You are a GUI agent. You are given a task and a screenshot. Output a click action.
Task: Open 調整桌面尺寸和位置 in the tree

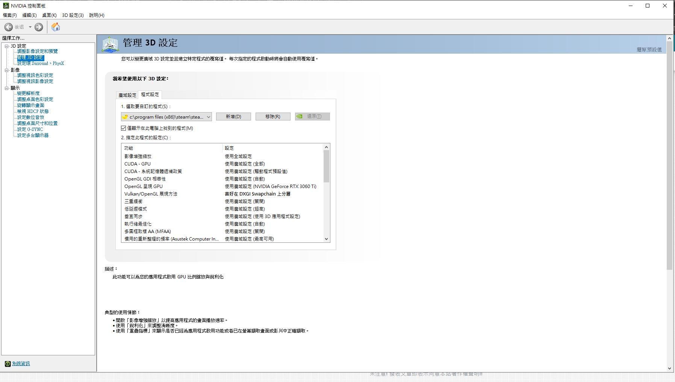tap(37, 123)
